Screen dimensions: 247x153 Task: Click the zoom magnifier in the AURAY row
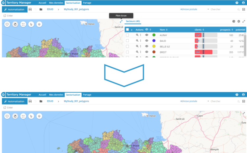tap(137, 35)
